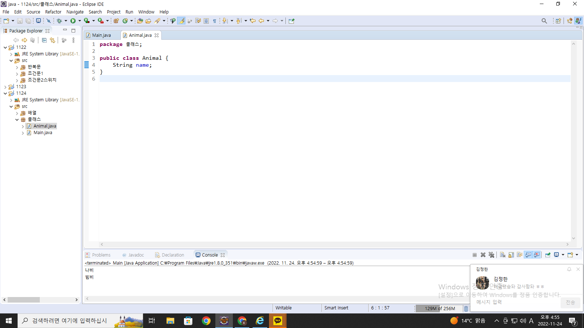
Task: Toggle Mark Occurrences highlighter
Action: [x=181, y=21]
